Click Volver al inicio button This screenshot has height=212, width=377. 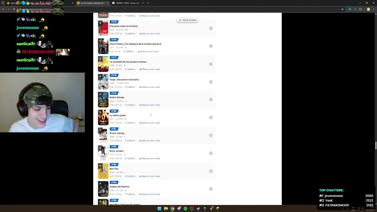188,20
